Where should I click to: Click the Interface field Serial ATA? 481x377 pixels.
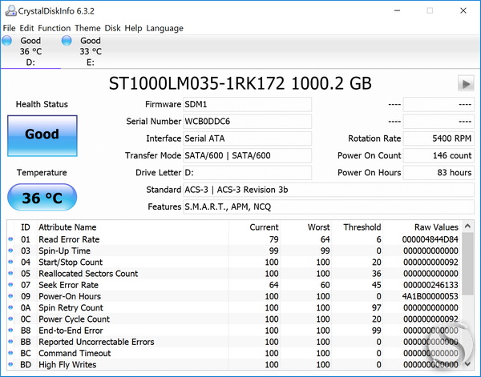[x=247, y=138]
